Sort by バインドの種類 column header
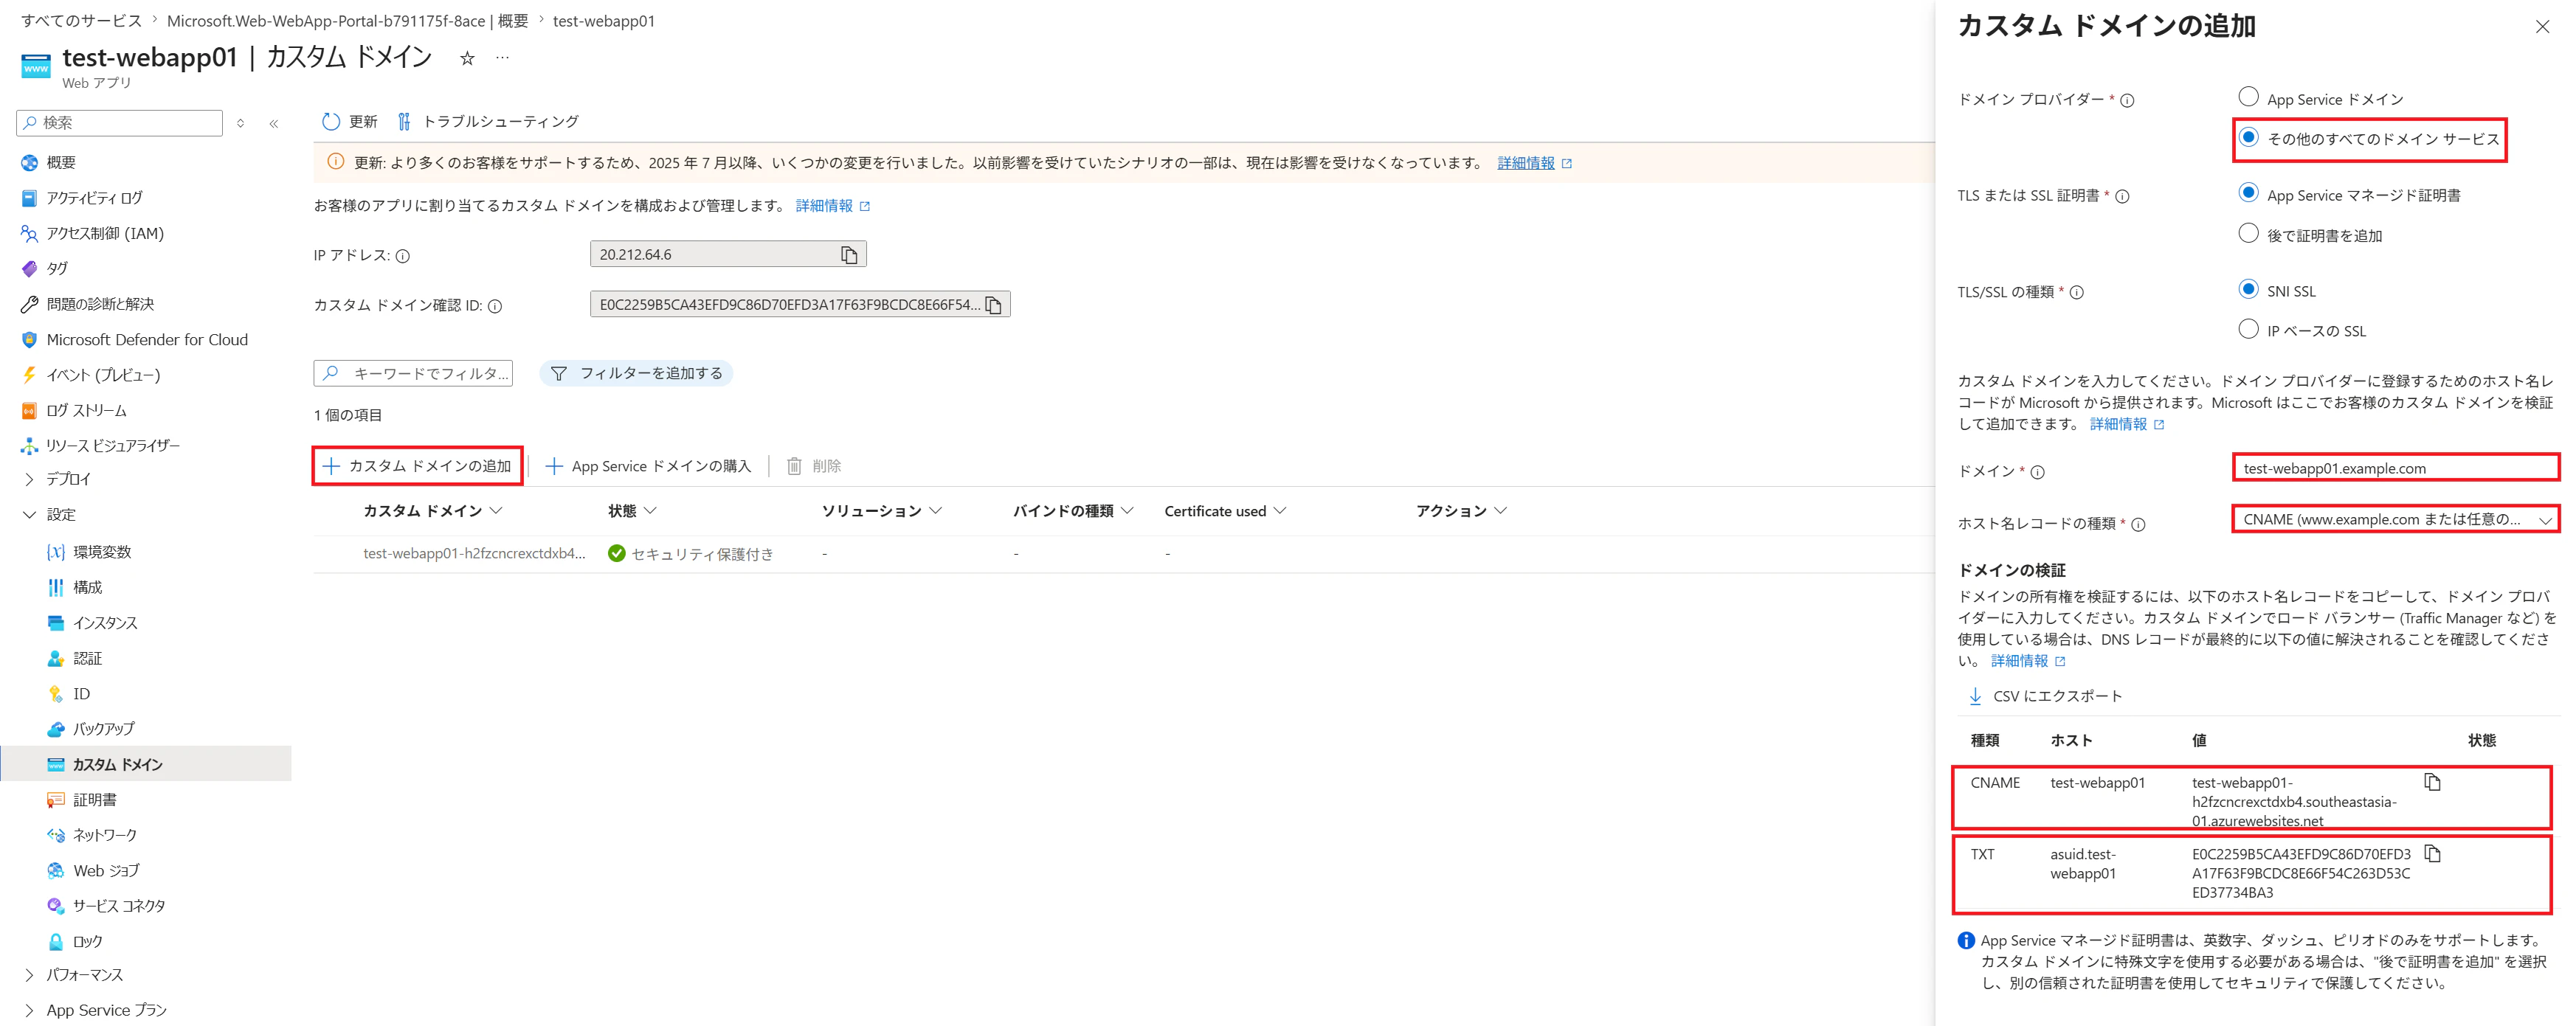2576x1026 pixels. [x=1073, y=511]
